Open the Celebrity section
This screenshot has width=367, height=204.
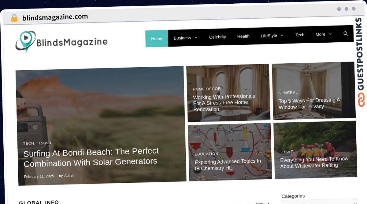pos(217,37)
